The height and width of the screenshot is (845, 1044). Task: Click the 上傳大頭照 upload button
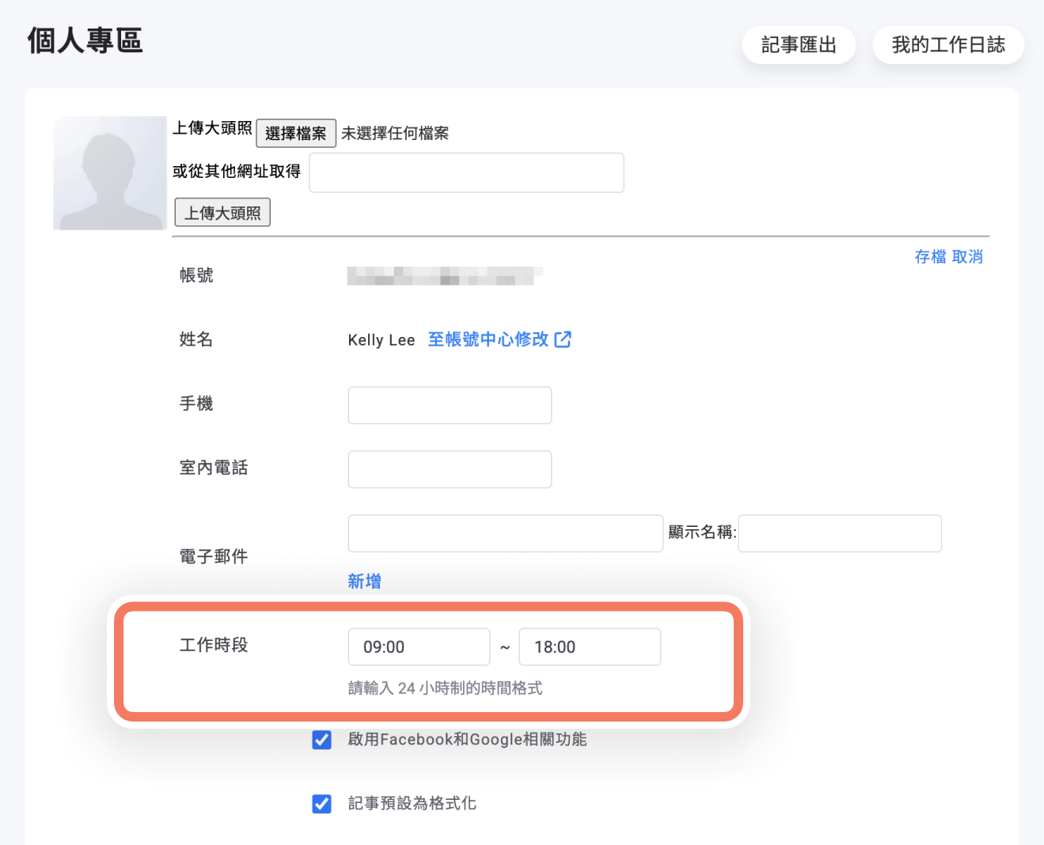click(x=222, y=212)
